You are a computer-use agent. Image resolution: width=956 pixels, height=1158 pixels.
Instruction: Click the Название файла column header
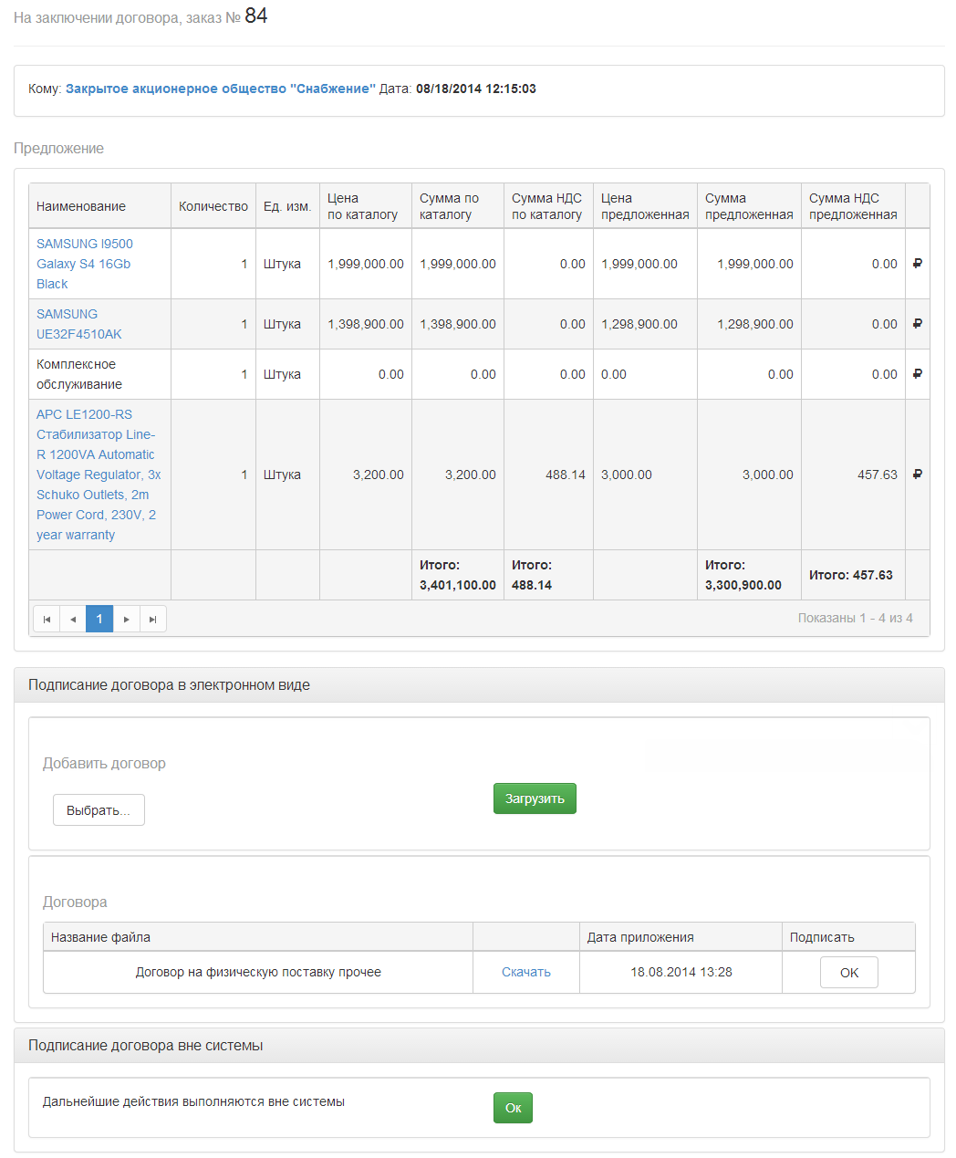coord(258,937)
